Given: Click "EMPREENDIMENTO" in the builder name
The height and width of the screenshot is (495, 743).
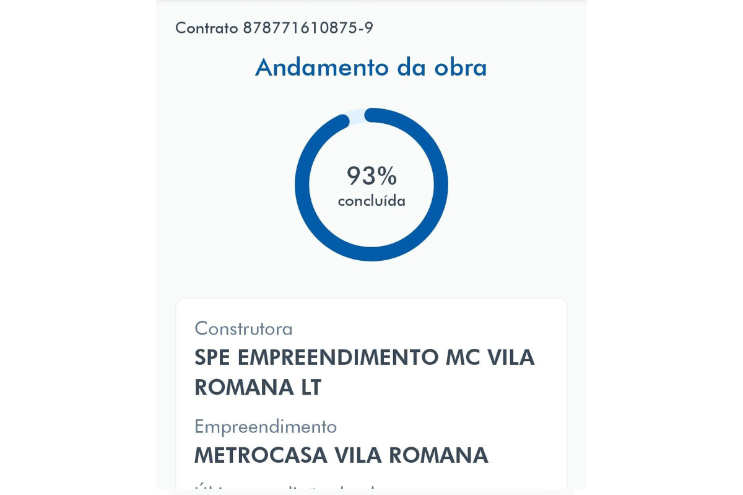Looking at the screenshot, I should click(x=338, y=357).
